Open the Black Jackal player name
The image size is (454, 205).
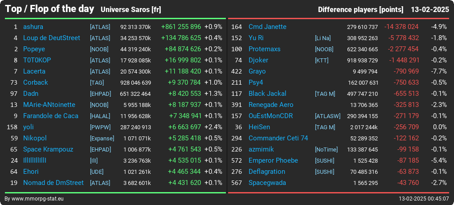coord(267,94)
